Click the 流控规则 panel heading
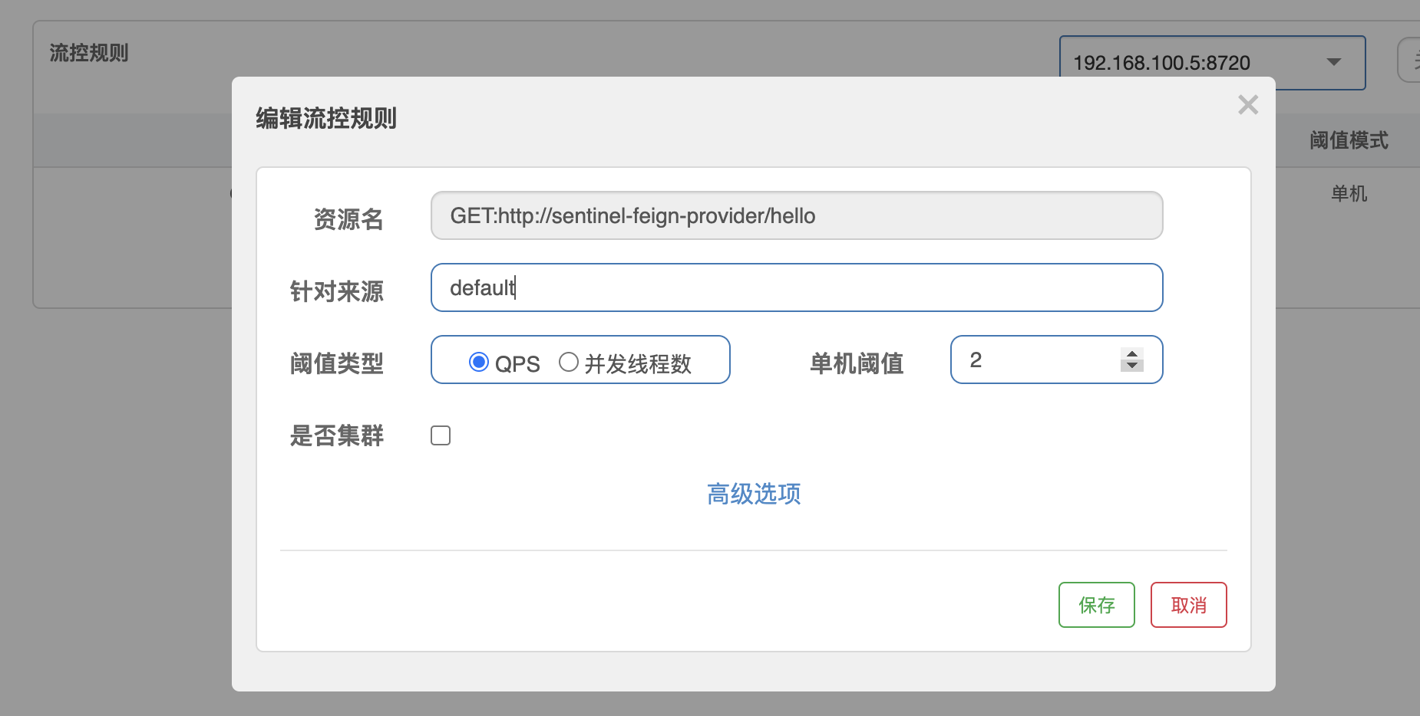 tap(88, 54)
